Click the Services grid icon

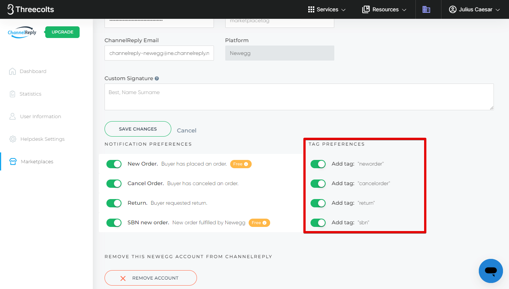point(311,9)
